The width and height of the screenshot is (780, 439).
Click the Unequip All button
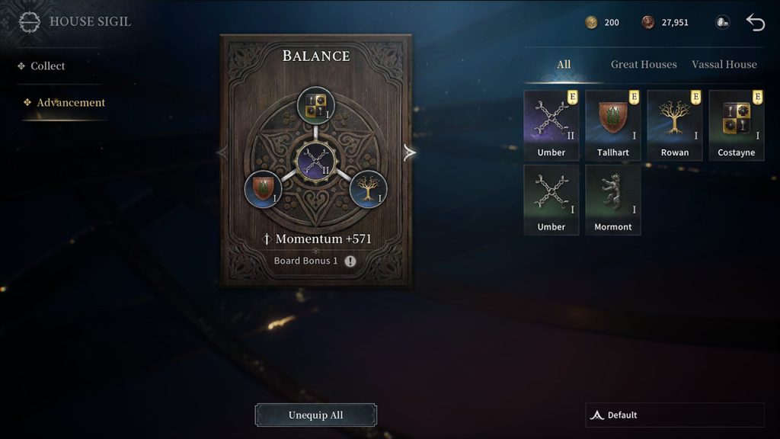[316, 415]
